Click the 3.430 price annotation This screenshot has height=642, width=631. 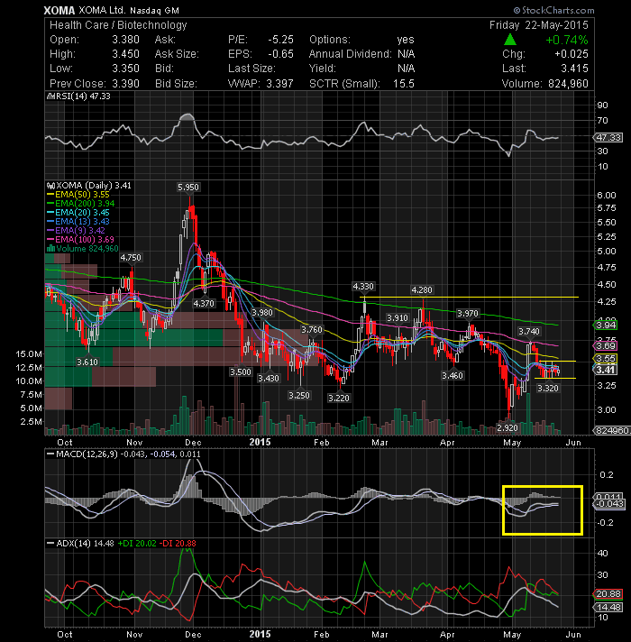coord(269,379)
